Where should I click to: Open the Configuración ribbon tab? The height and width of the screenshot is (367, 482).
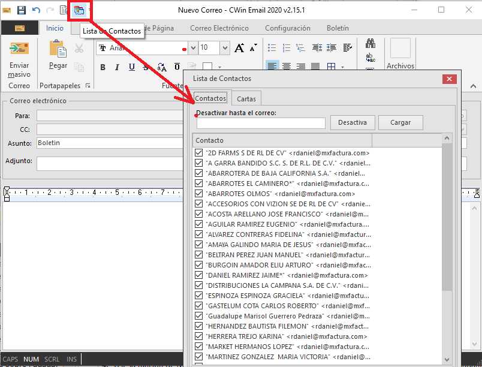coord(288,28)
